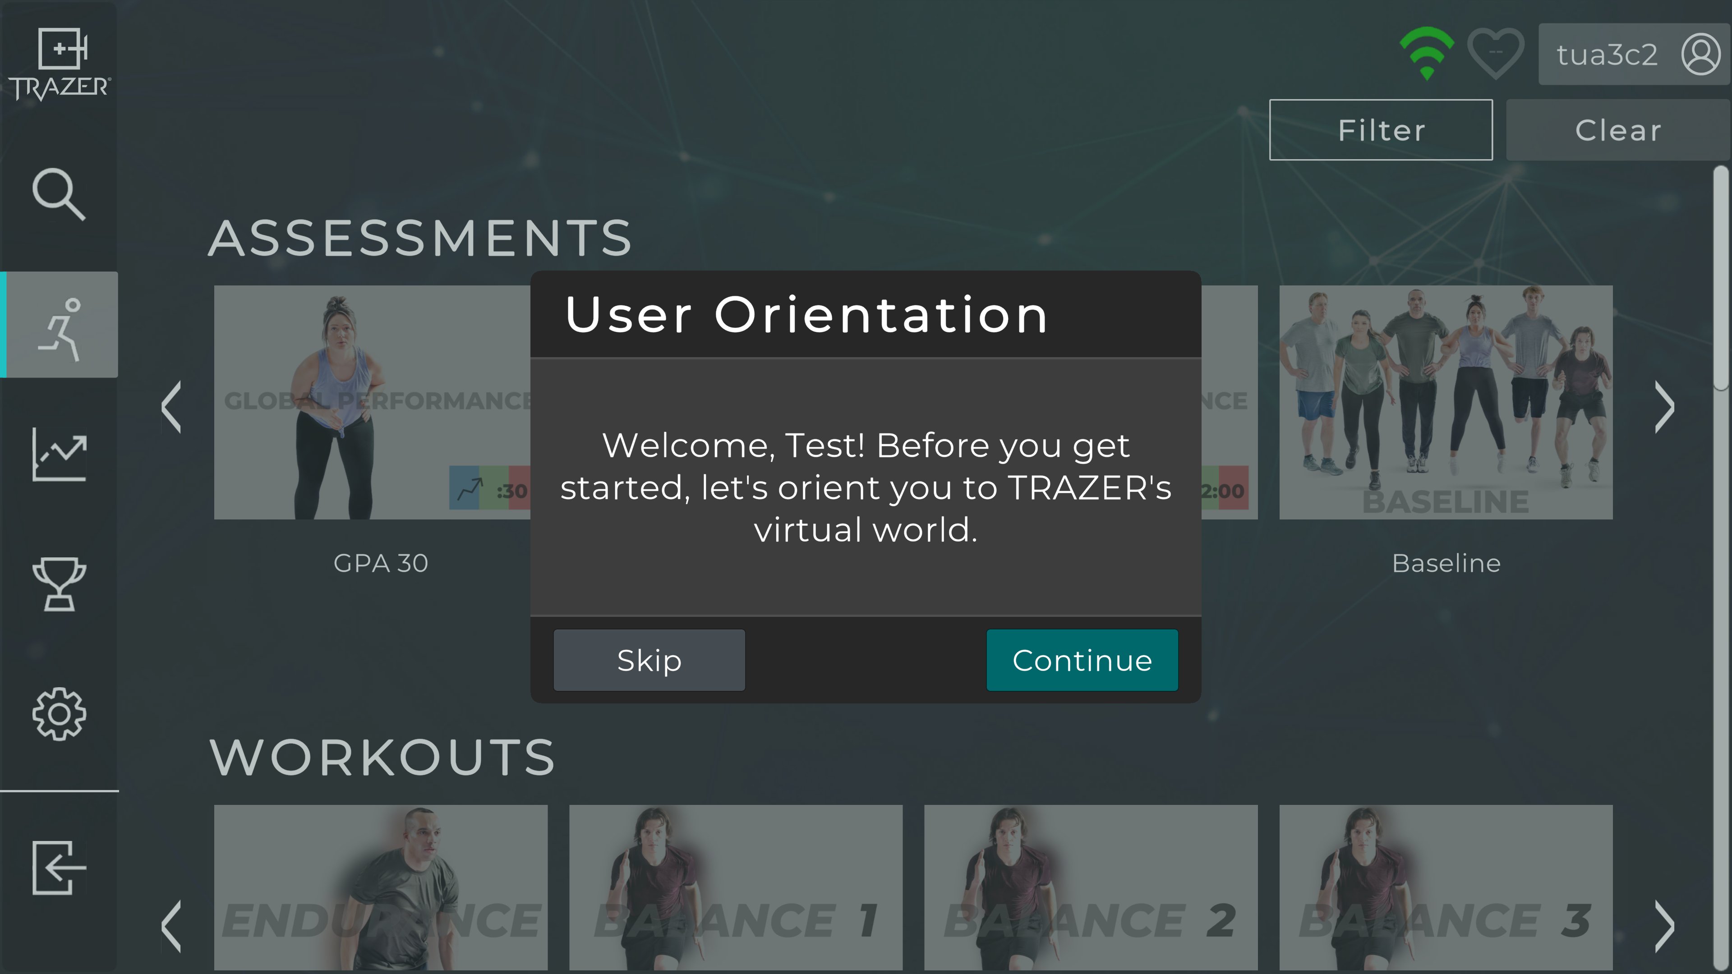Open the line chart reports icon
Image resolution: width=1732 pixels, height=974 pixels.
(59, 455)
